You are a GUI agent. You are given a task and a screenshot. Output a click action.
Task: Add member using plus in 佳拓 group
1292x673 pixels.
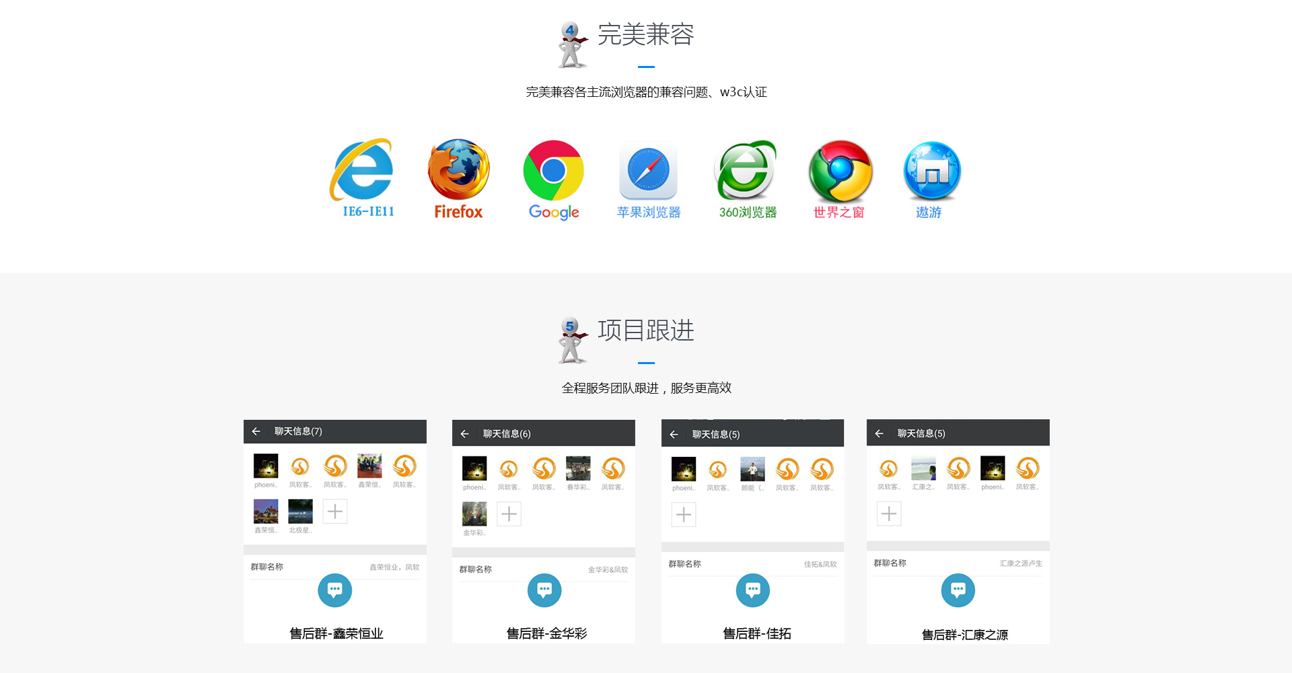pos(684,515)
